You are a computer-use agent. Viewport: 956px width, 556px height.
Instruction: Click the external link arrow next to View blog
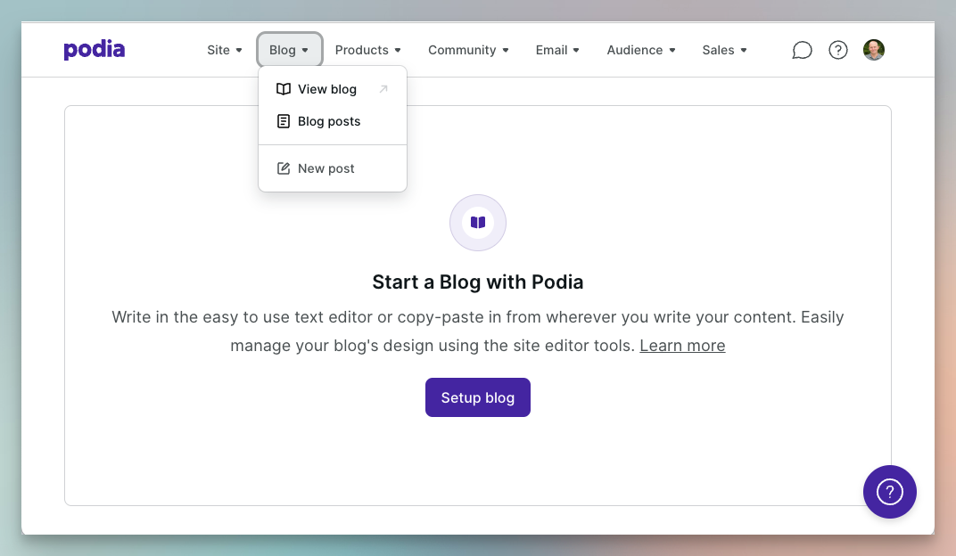tap(383, 89)
